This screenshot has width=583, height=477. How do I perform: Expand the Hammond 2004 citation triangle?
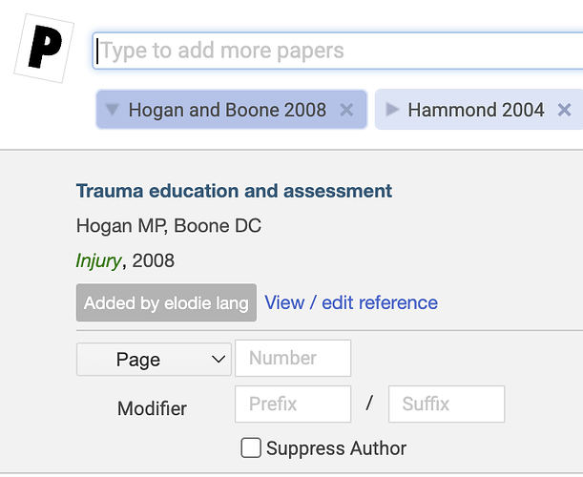[x=391, y=111]
